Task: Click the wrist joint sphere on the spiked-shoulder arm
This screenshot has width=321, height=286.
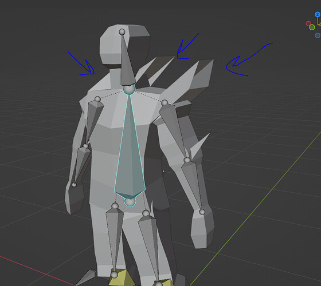Action: click(x=202, y=212)
